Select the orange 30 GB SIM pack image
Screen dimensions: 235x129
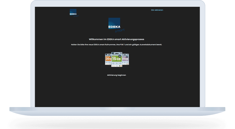tap(108, 59)
